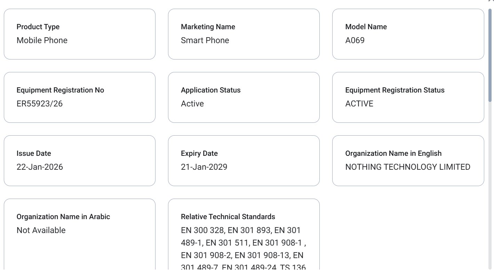
Task: Click the model name value A069
Action: (355, 40)
